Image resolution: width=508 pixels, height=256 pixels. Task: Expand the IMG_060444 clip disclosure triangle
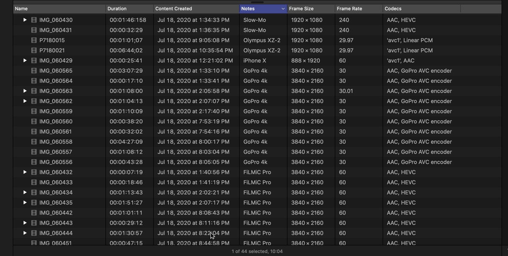[x=25, y=233]
